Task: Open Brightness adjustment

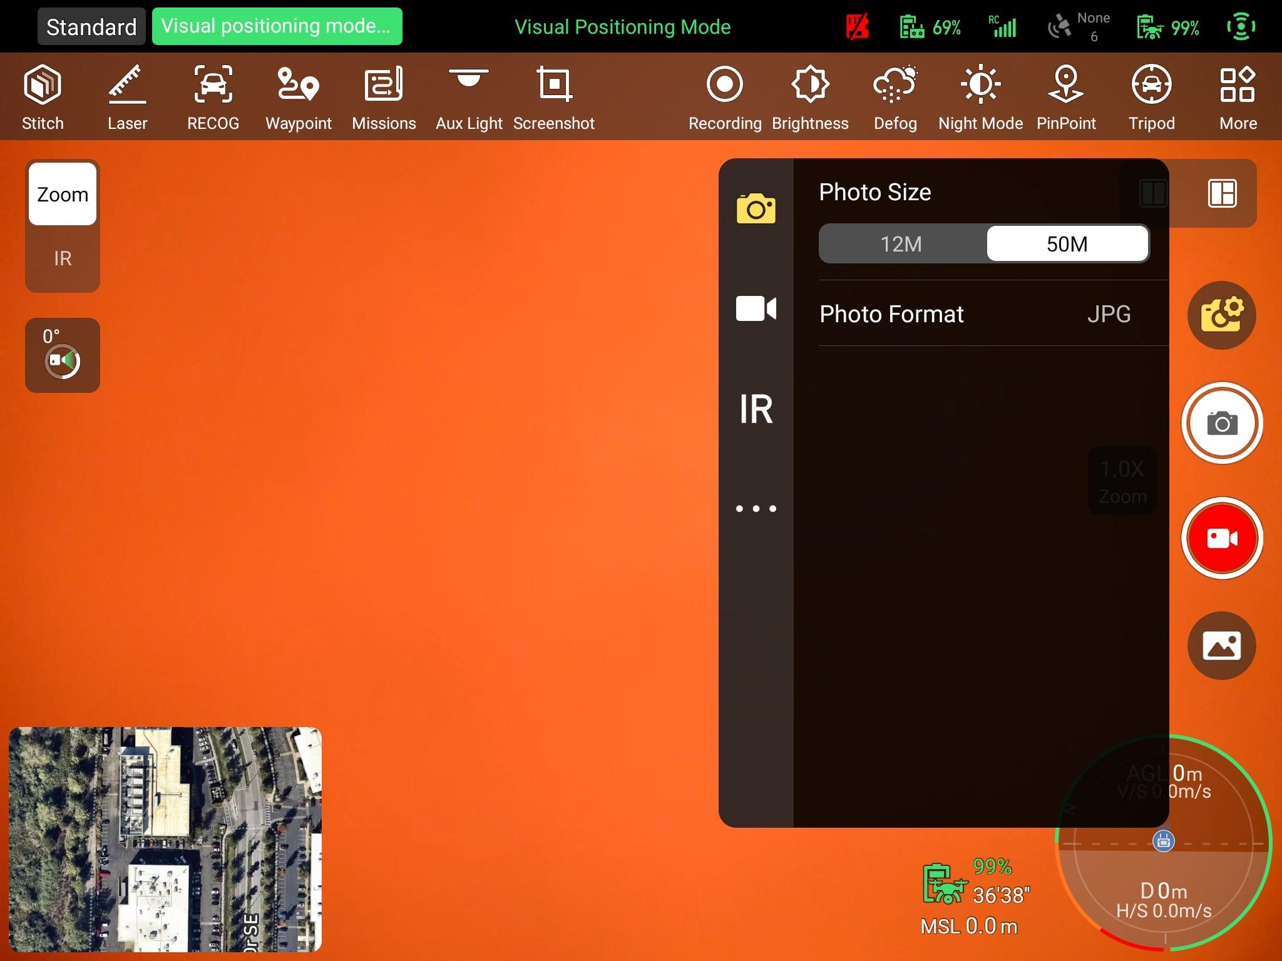Action: pos(810,97)
